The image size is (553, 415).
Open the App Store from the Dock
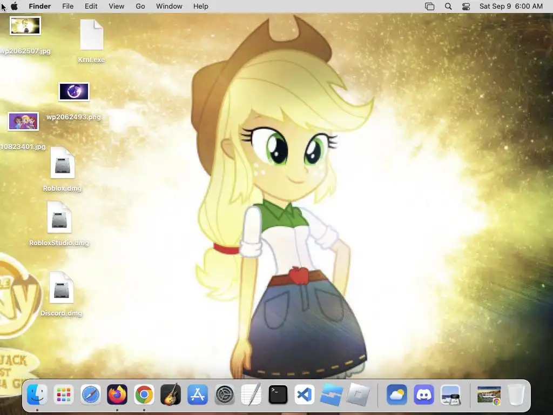point(198,394)
